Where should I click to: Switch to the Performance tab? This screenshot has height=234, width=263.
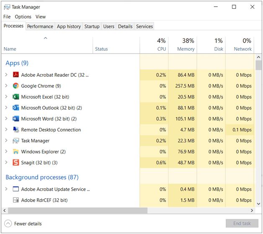(40, 26)
